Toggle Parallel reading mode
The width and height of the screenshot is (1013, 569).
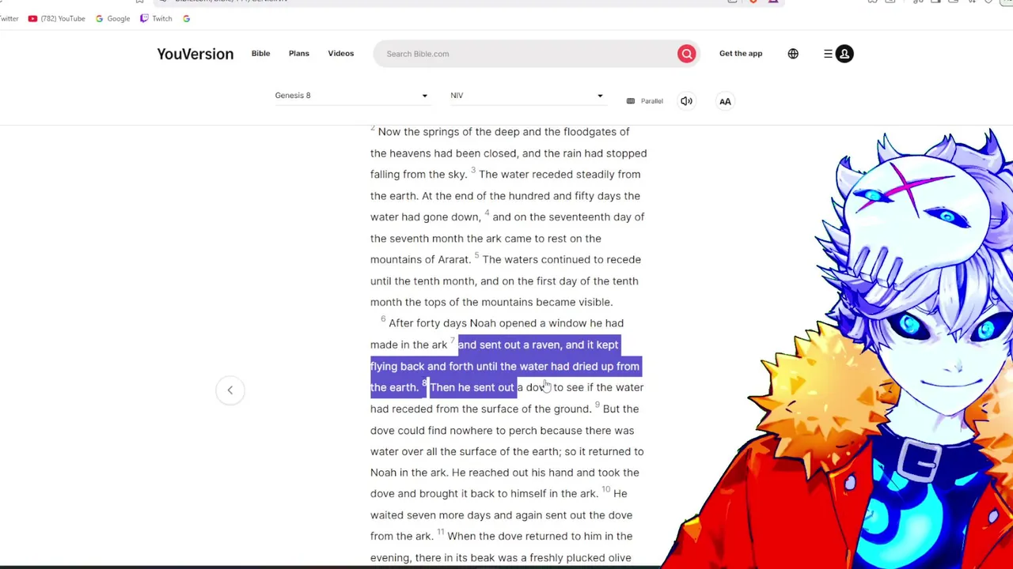point(644,101)
